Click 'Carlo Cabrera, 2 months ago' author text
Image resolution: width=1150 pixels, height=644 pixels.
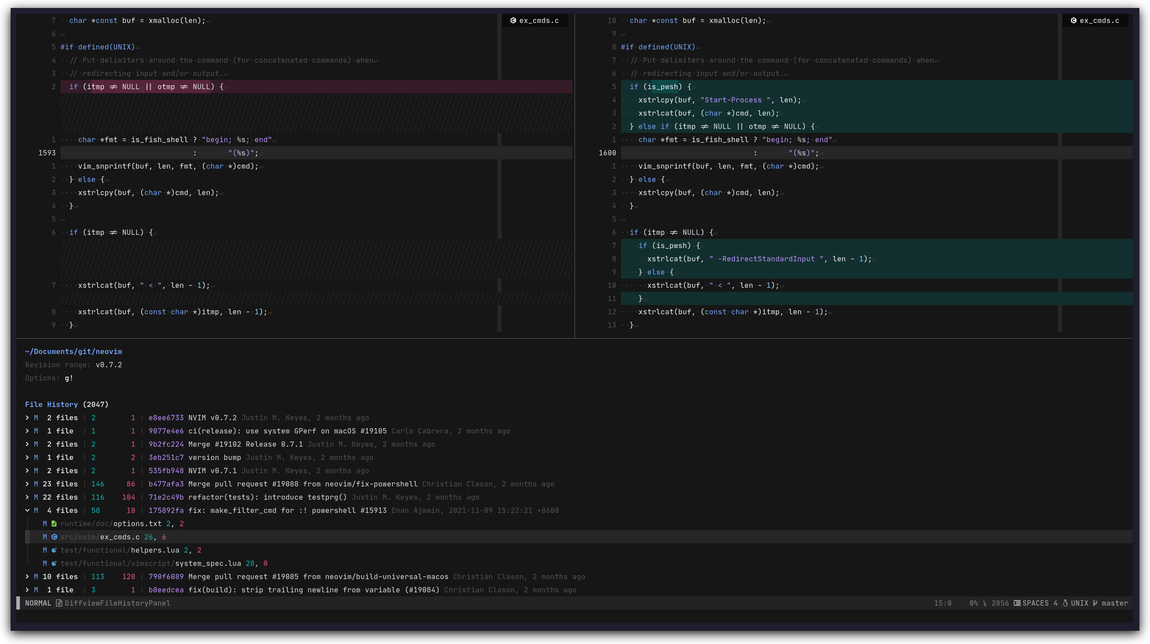click(x=451, y=431)
